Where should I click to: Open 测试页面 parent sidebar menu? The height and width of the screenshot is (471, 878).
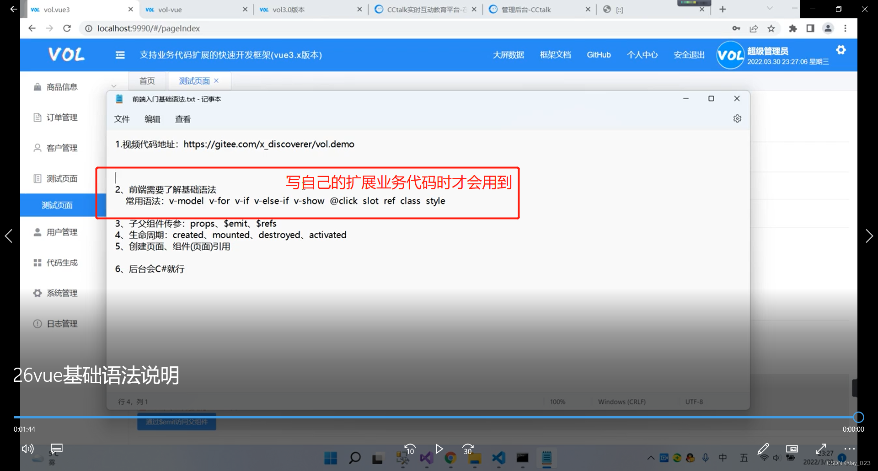point(62,179)
